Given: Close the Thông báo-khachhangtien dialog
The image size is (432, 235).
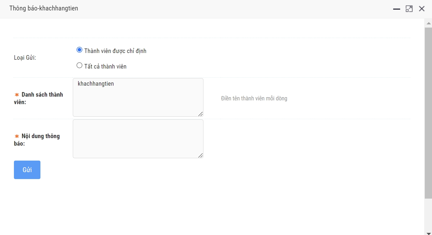Looking at the screenshot, I should (422, 9).
